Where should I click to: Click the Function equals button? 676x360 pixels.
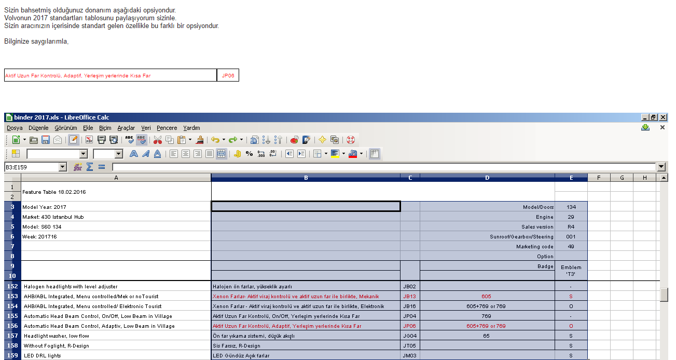point(102,167)
